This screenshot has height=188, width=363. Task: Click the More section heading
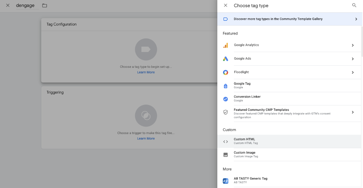(227, 169)
